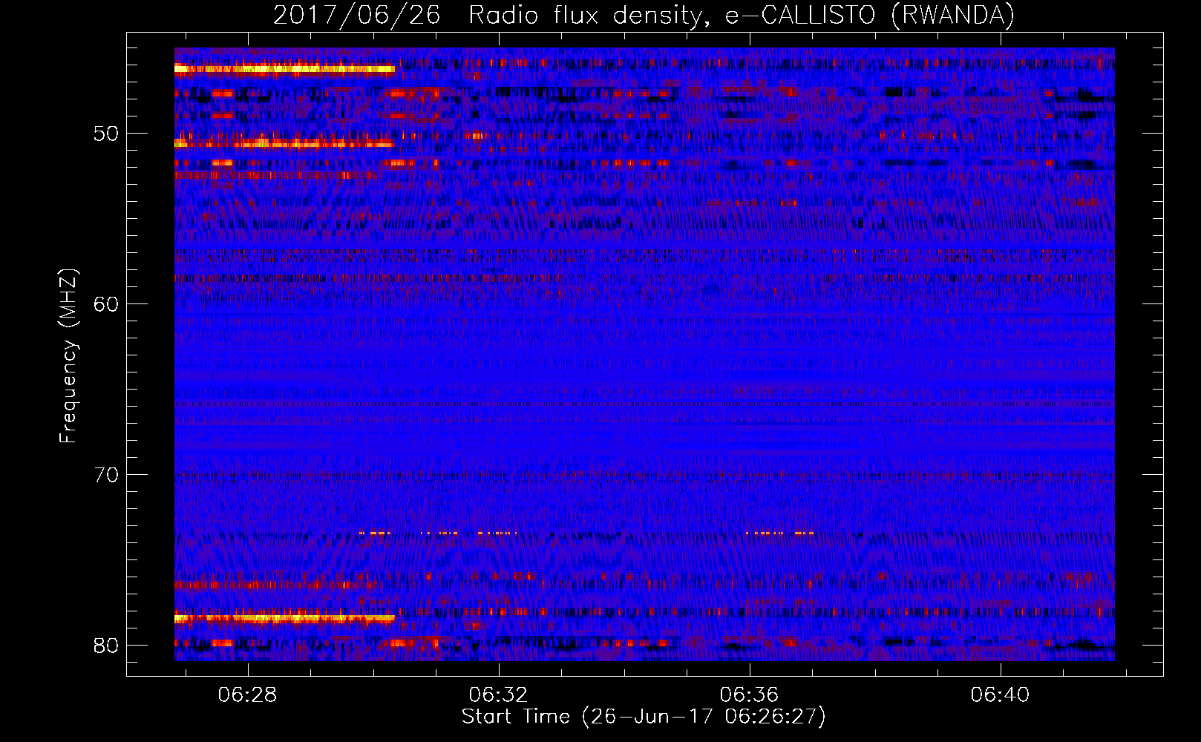Viewport: 1201px width, 742px height.
Task: Click the plot title '2017/06/26 Radio flux density'
Action: click(x=644, y=15)
